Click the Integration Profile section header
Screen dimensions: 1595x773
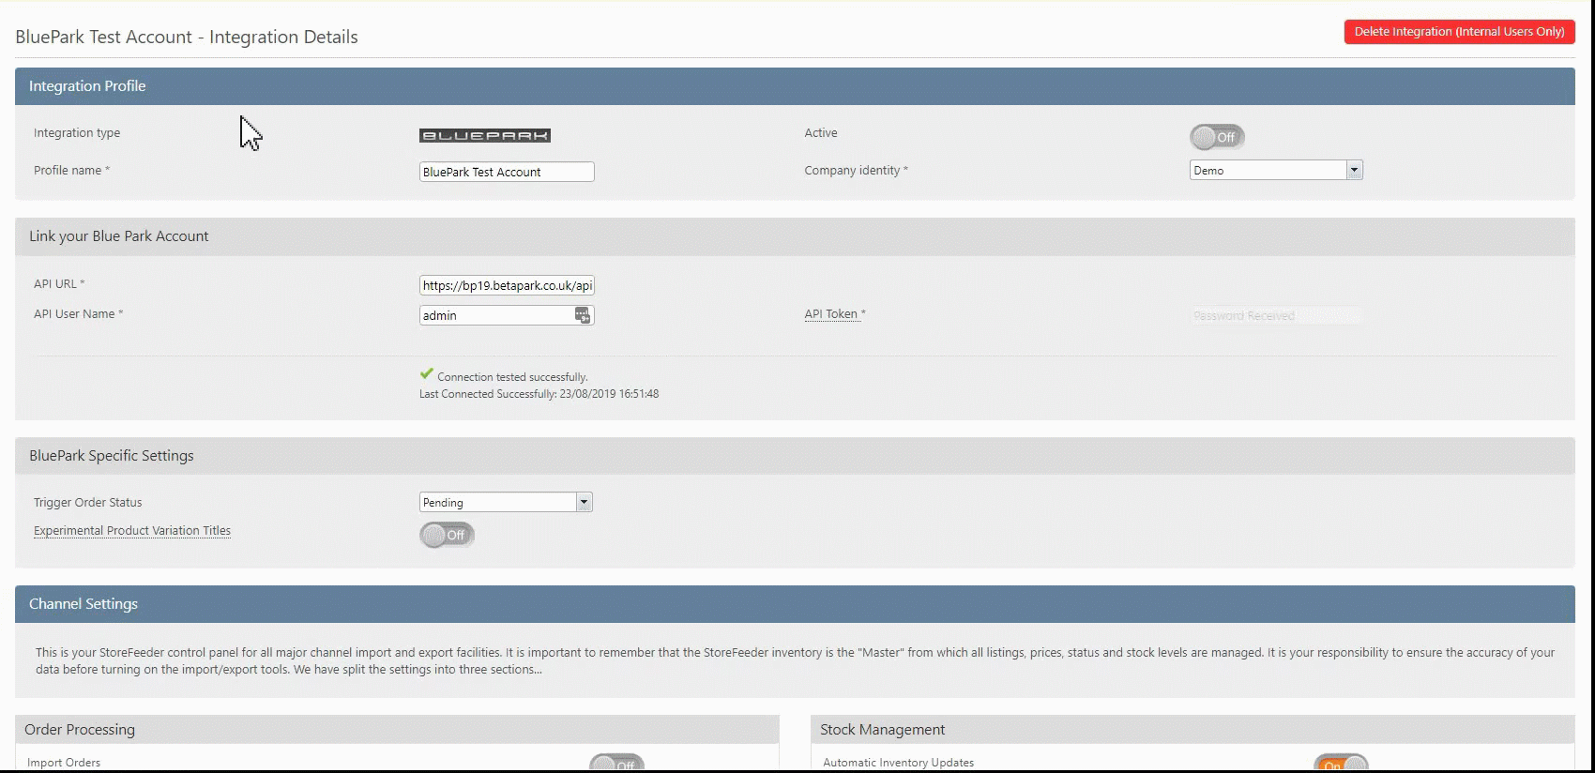point(795,86)
